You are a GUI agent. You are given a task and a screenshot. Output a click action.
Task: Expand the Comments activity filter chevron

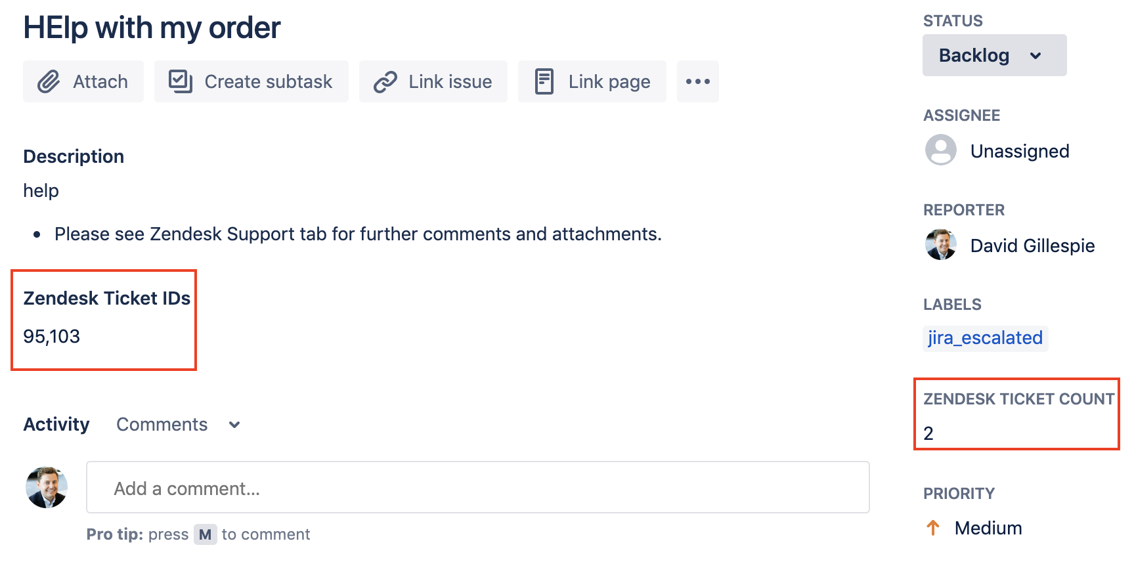coord(234,425)
